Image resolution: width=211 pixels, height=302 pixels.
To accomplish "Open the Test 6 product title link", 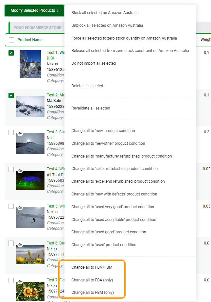I will tap(56, 243).
